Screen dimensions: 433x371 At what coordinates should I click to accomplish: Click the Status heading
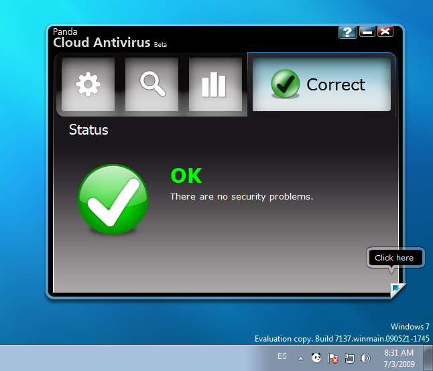click(88, 130)
